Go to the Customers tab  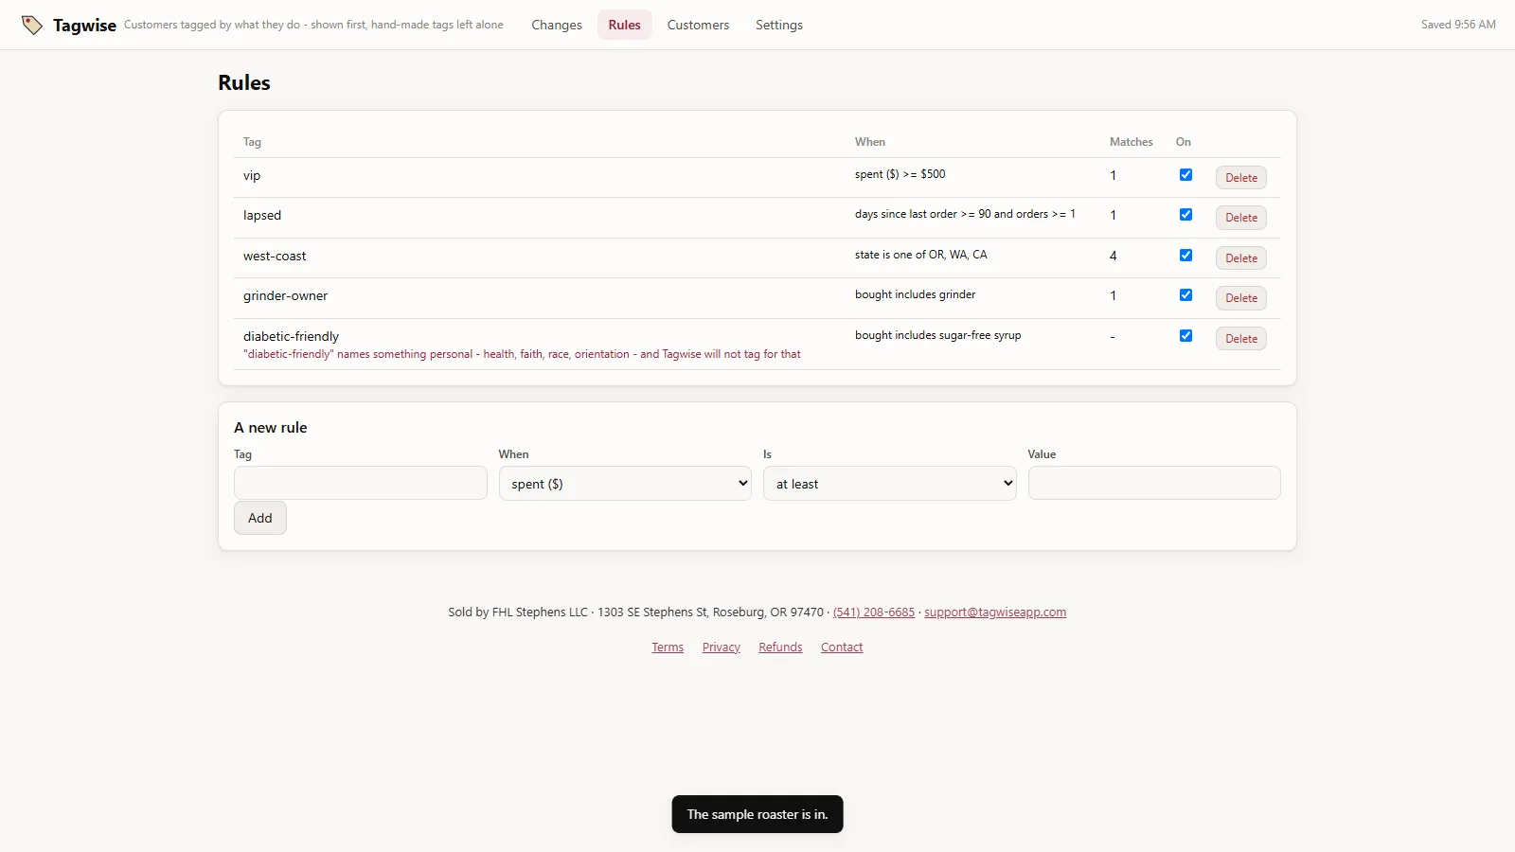[698, 25]
